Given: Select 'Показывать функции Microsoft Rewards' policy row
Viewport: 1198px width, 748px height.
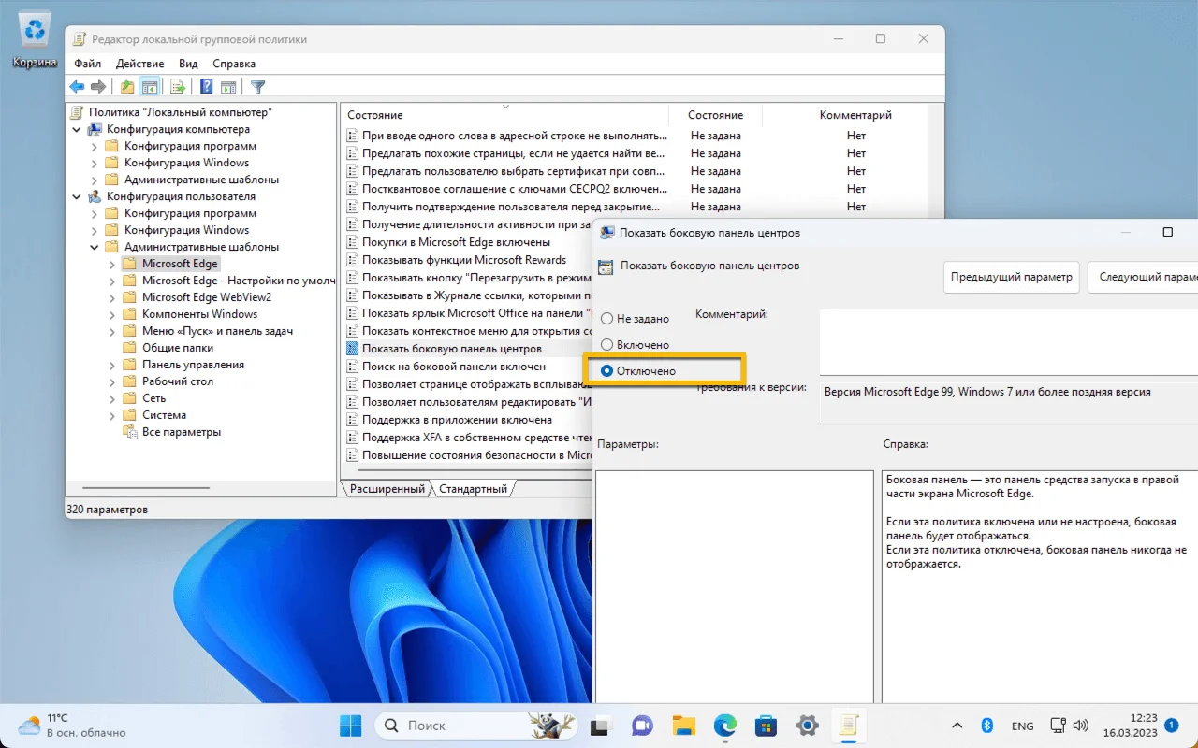Looking at the screenshot, I should [x=464, y=260].
